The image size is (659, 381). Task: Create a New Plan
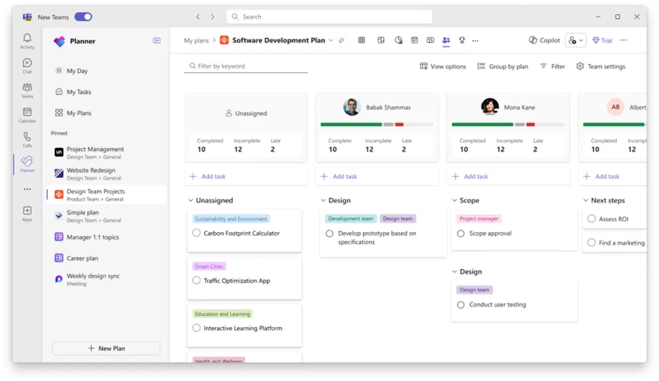pos(106,348)
